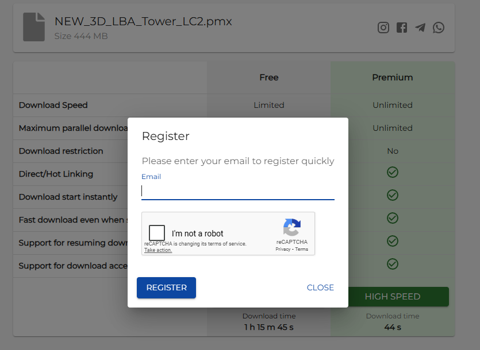Image resolution: width=480 pixels, height=350 pixels.
Task: Share file via Instagram icon
Action: click(383, 28)
